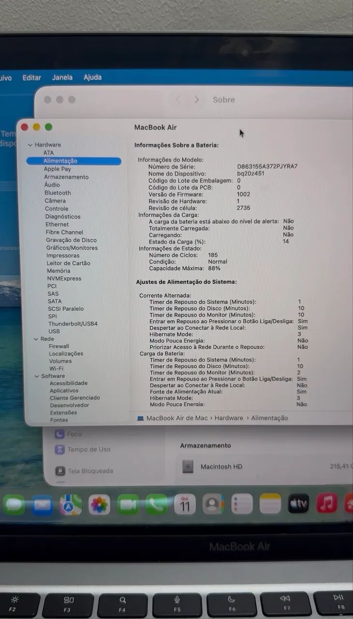This screenshot has height=619, width=353.
Task: Open Foco in the Settings window
Action: coord(74,434)
